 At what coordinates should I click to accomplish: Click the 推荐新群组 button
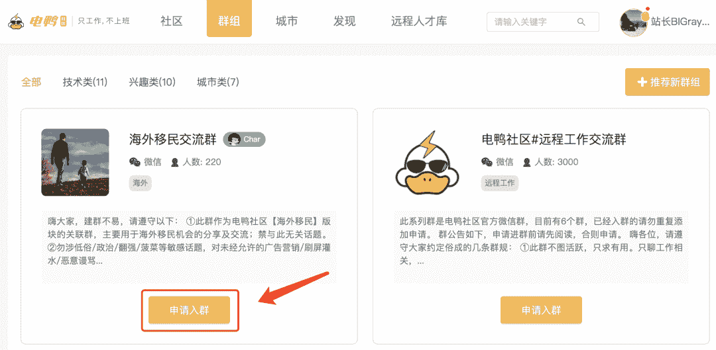tap(668, 82)
